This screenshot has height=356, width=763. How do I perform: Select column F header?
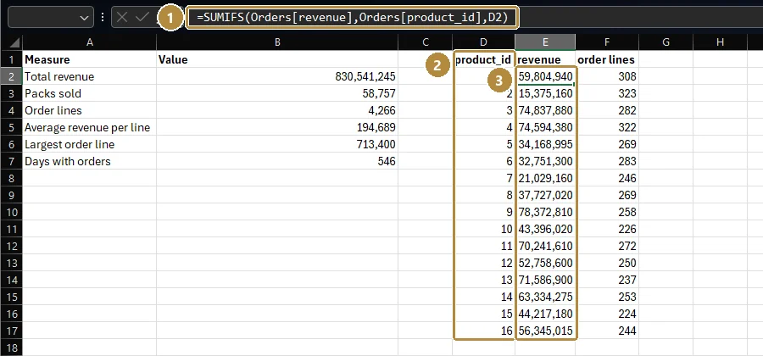tap(607, 42)
